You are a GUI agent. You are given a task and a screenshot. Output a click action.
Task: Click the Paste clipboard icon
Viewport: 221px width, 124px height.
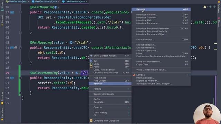tap(91, 67)
